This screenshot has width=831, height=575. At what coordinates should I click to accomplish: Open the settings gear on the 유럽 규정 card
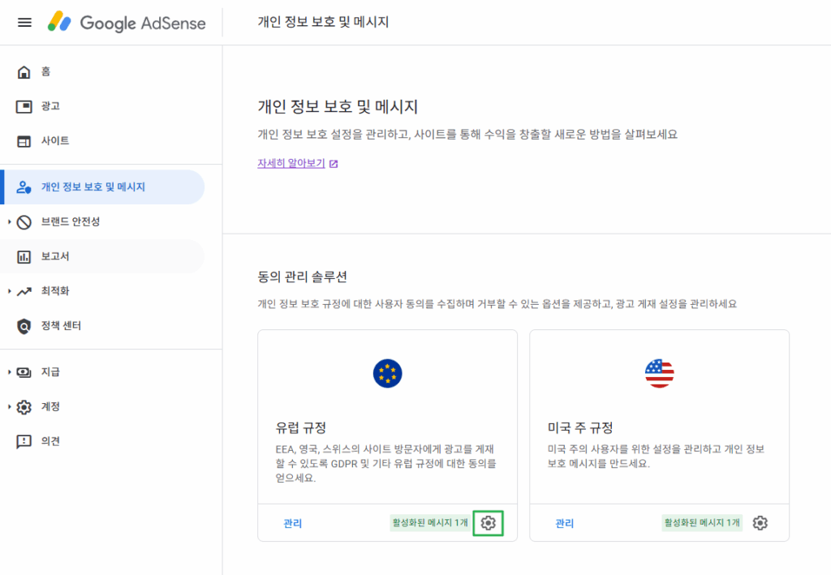click(x=489, y=523)
